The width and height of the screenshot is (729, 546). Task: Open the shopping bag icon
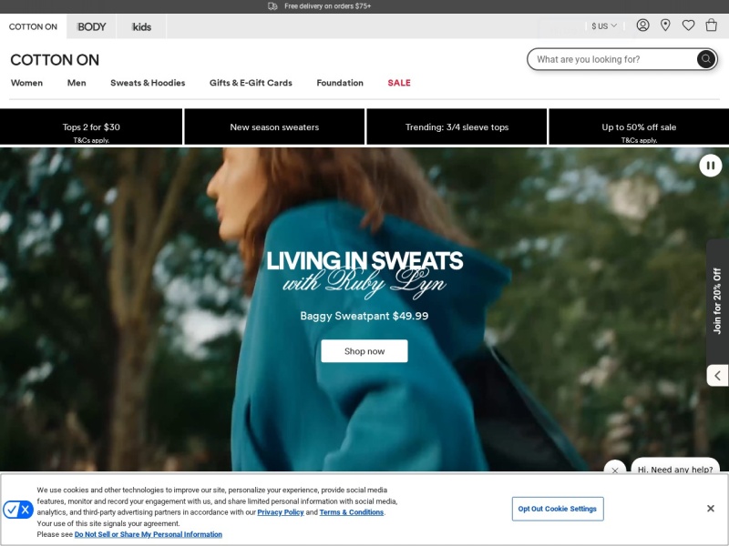click(x=711, y=25)
